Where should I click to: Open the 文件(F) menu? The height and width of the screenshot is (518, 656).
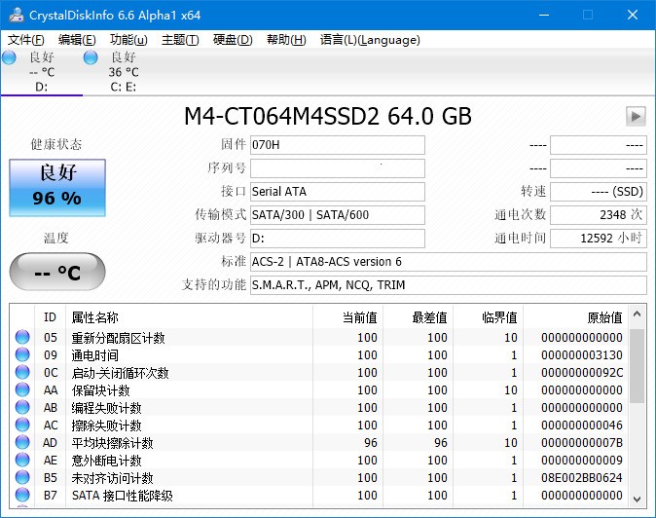pyautogui.click(x=25, y=40)
